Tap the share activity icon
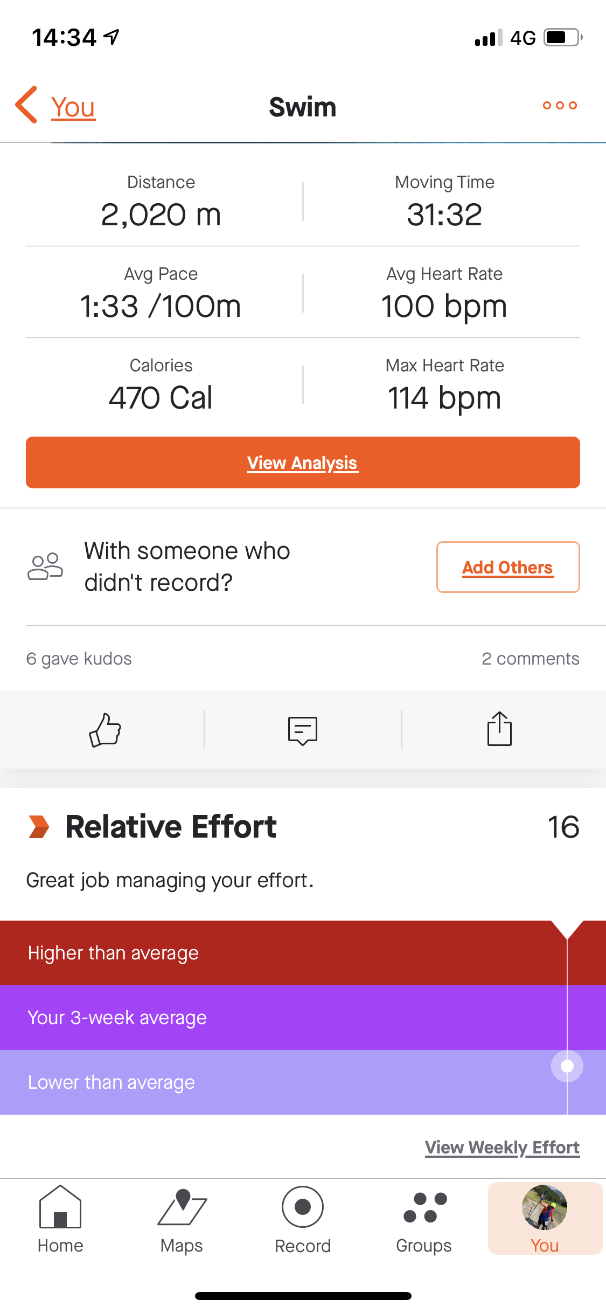Image resolution: width=606 pixels, height=1313 pixels. pos(499,729)
